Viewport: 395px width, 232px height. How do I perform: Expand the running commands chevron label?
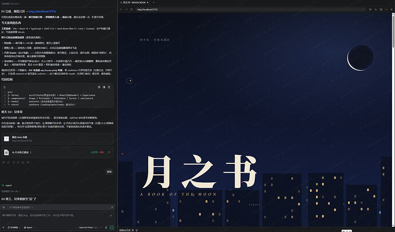pyautogui.click(x=21, y=207)
